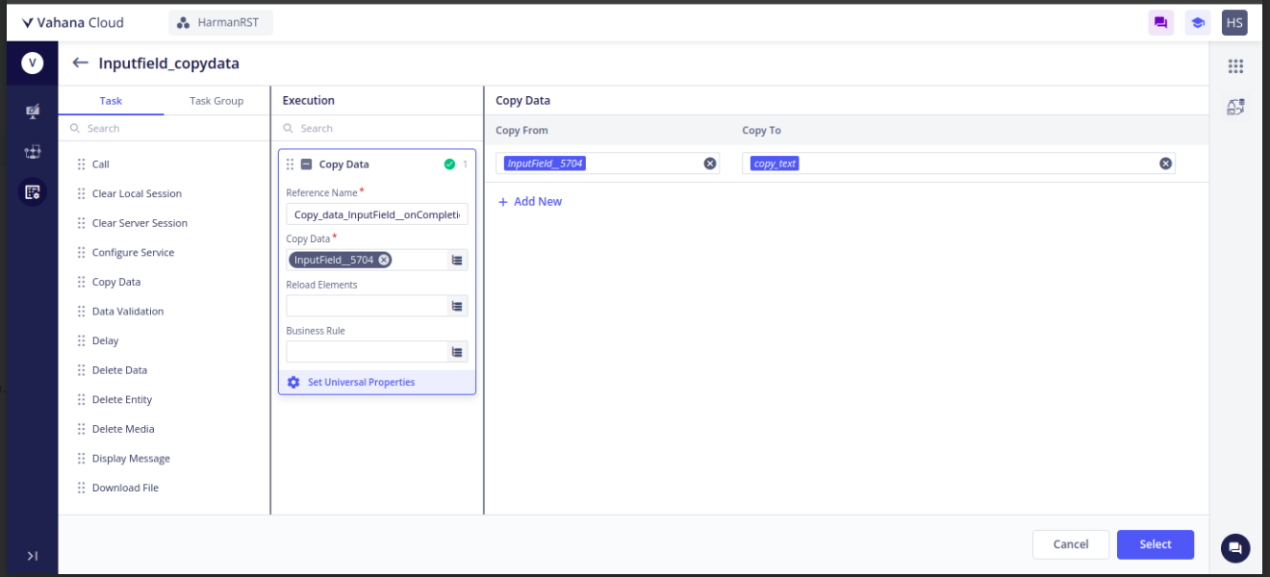
Task: Click the Reference Name input field
Action: (x=377, y=215)
